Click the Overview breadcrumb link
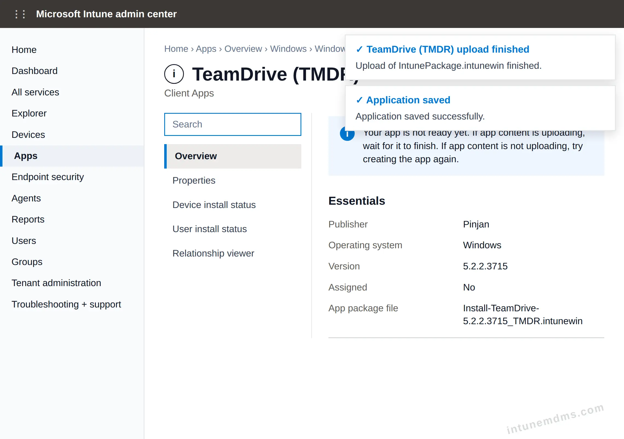 (243, 49)
